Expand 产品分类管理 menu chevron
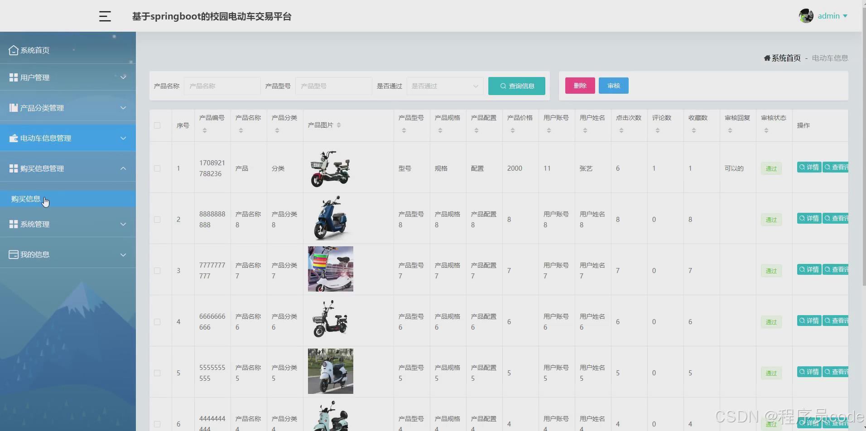The width and height of the screenshot is (866, 431). click(x=123, y=108)
